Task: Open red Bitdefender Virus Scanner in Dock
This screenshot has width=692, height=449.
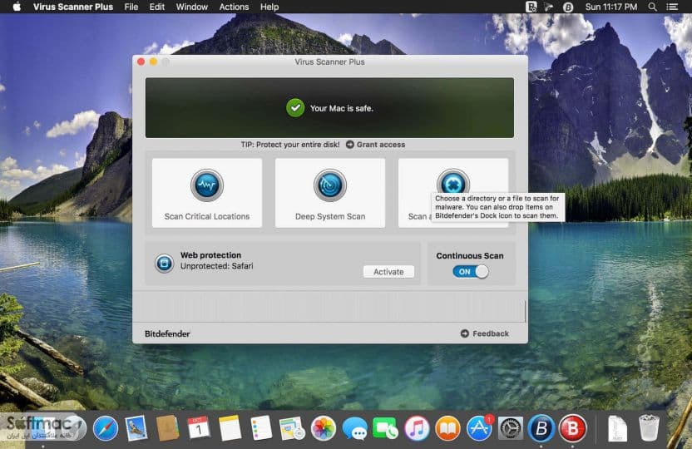Action: [x=572, y=428]
